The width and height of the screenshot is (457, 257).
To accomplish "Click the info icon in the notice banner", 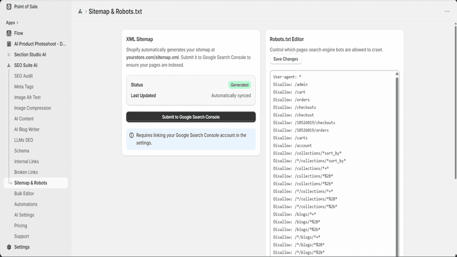I will 131,135.
